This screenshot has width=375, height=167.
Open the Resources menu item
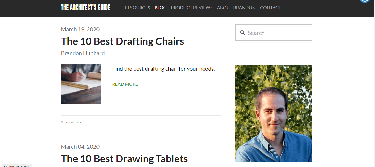click(137, 8)
